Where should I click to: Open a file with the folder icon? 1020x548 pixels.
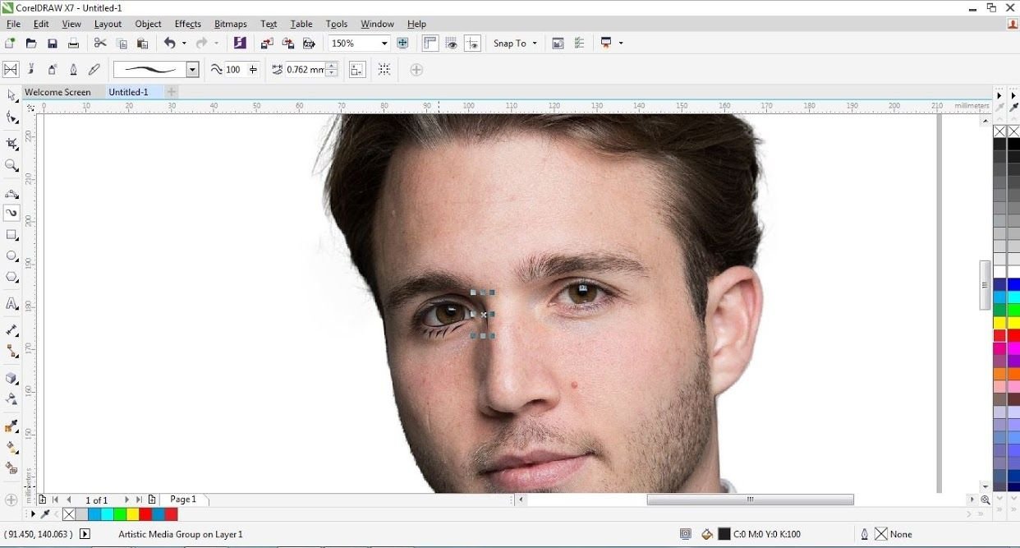click(x=31, y=44)
